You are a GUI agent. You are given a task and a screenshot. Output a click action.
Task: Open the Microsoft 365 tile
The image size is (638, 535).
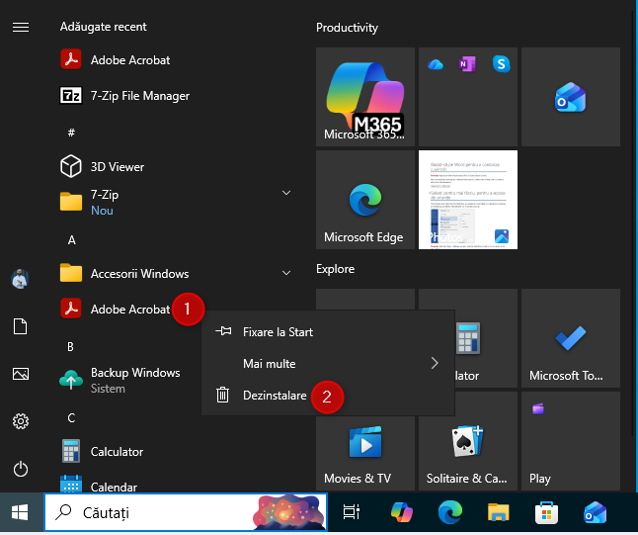pos(364,96)
